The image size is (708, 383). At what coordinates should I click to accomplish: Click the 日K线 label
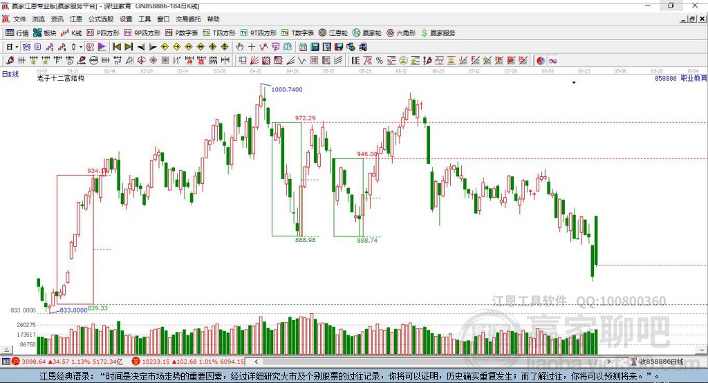click(x=10, y=74)
